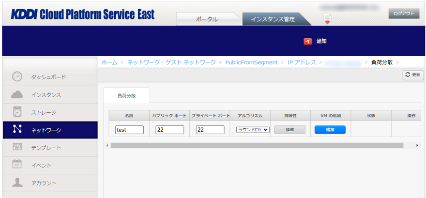Switch to the ポータル tab

coord(207,19)
